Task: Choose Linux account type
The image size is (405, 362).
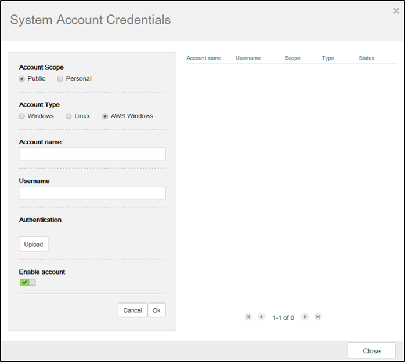Action: (69, 116)
